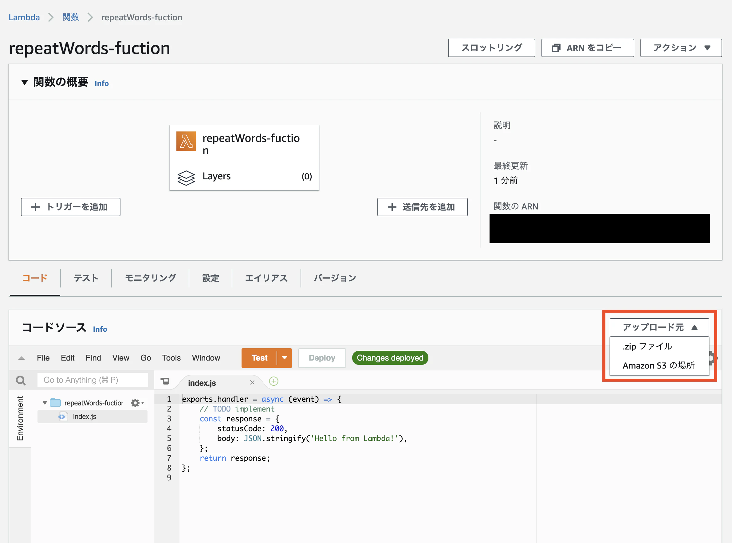Open the Test button dropdown arrow
The height and width of the screenshot is (543, 732).
tap(285, 358)
